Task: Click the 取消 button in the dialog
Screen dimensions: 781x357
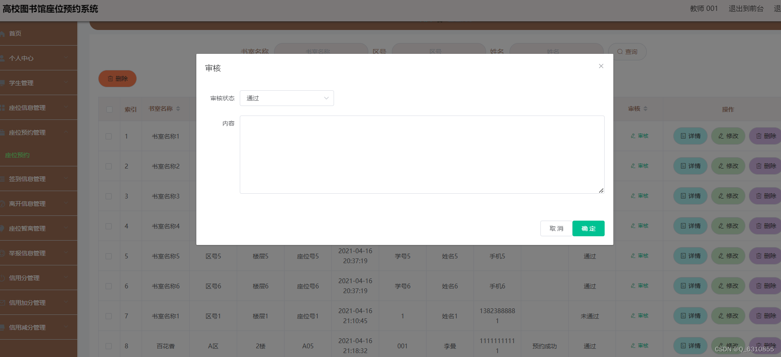Action: coord(556,228)
